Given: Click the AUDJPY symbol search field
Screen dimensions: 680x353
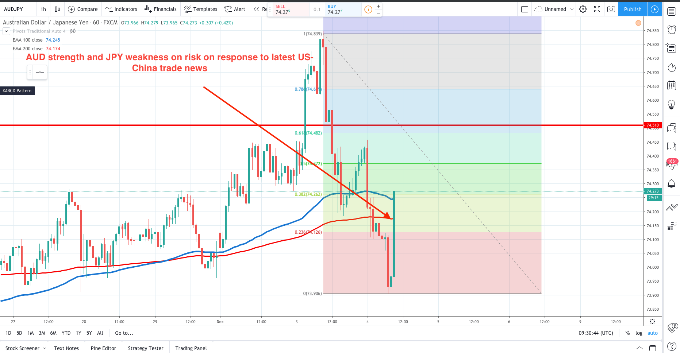Looking at the screenshot, I should point(18,9).
